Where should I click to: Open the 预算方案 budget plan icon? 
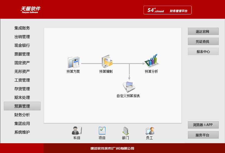coord(73,63)
